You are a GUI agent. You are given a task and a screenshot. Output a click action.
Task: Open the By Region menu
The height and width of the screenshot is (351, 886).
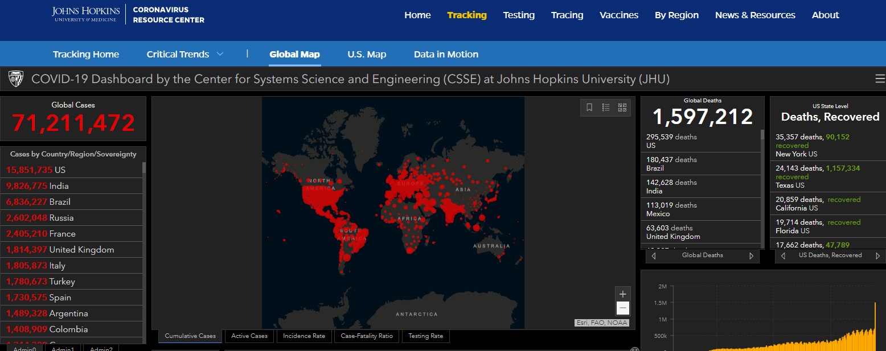click(676, 15)
